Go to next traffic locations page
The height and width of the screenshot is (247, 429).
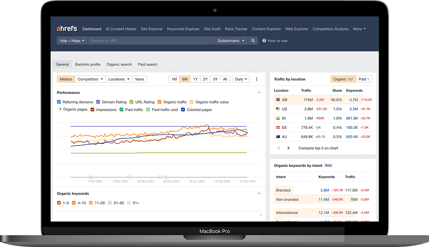[x=288, y=148]
